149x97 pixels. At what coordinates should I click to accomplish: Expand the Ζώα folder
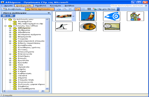point(10,65)
